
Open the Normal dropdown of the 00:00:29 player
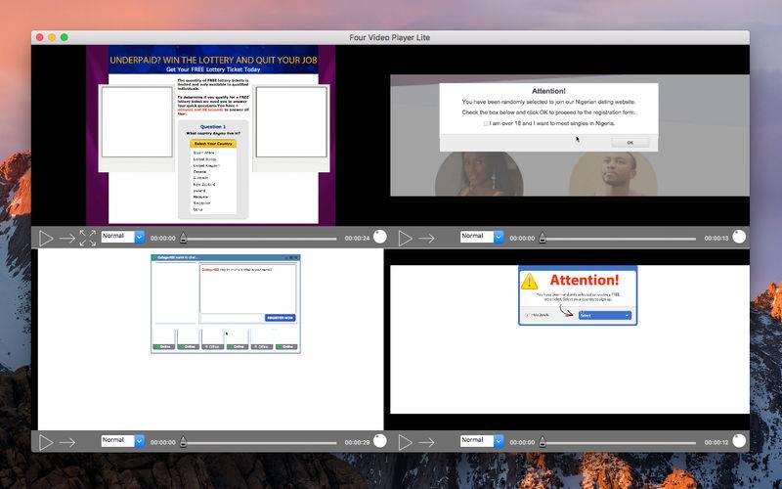click(x=123, y=441)
